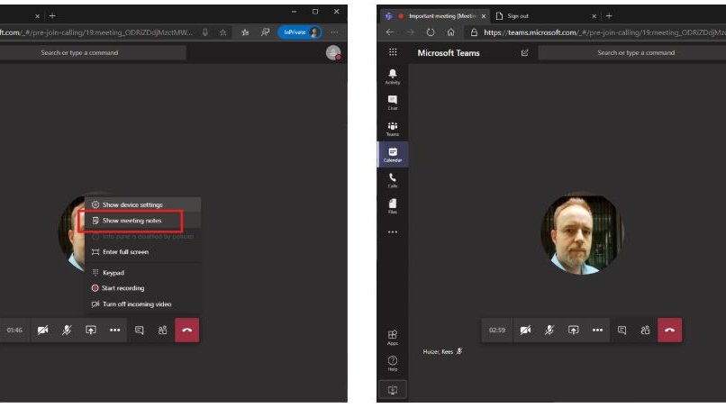Refresh page in right browser
The width and height of the screenshot is (726, 408).
click(x=431, y=32)
